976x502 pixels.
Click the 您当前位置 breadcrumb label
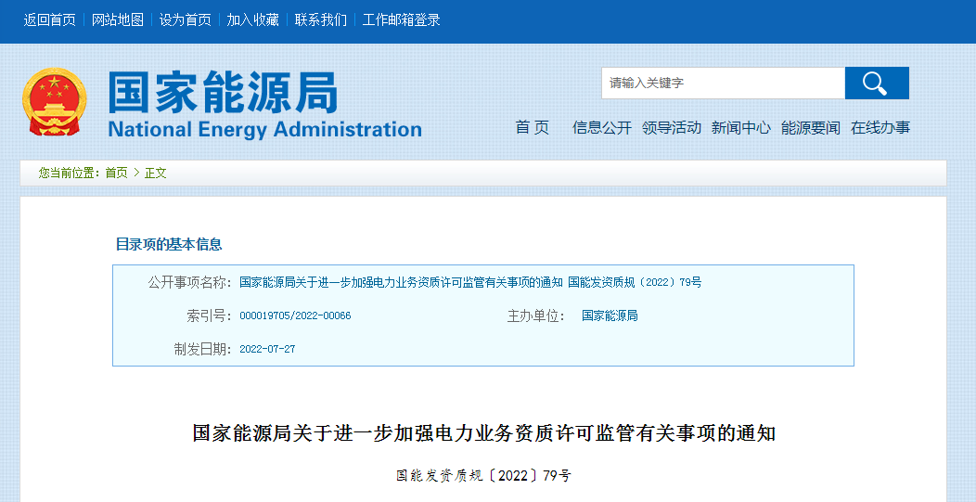pyautogui.click(x=70, y=174)
